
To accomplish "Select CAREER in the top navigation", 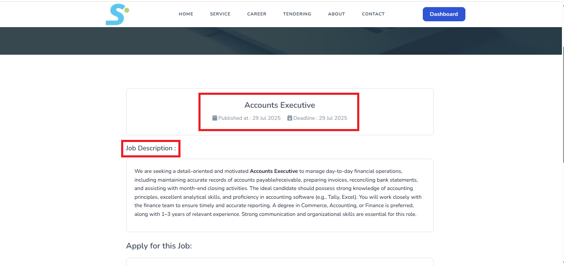I will (257, 14).
